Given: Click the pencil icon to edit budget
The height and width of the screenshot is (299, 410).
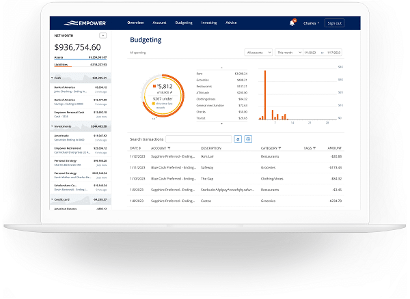Looking at the screenshot, I should click(x=171, y=92).
